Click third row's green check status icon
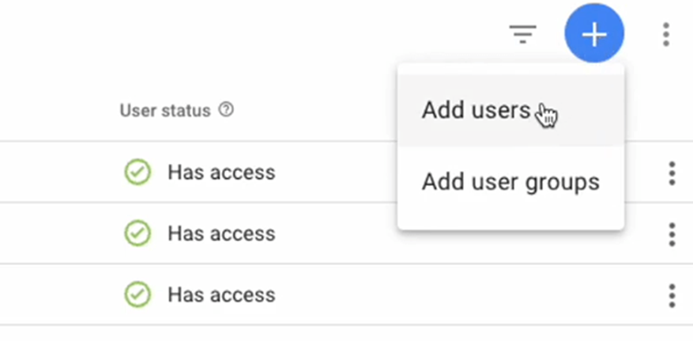693x341 pixels. (x=138, y=294)
